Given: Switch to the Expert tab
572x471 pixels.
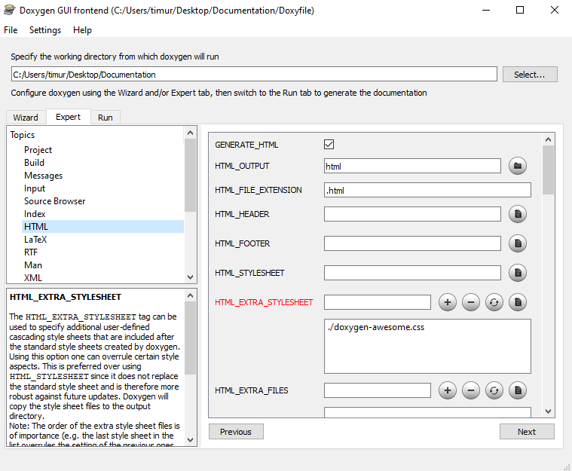Looking at the screenshot, I should click(x=69, y=117).
